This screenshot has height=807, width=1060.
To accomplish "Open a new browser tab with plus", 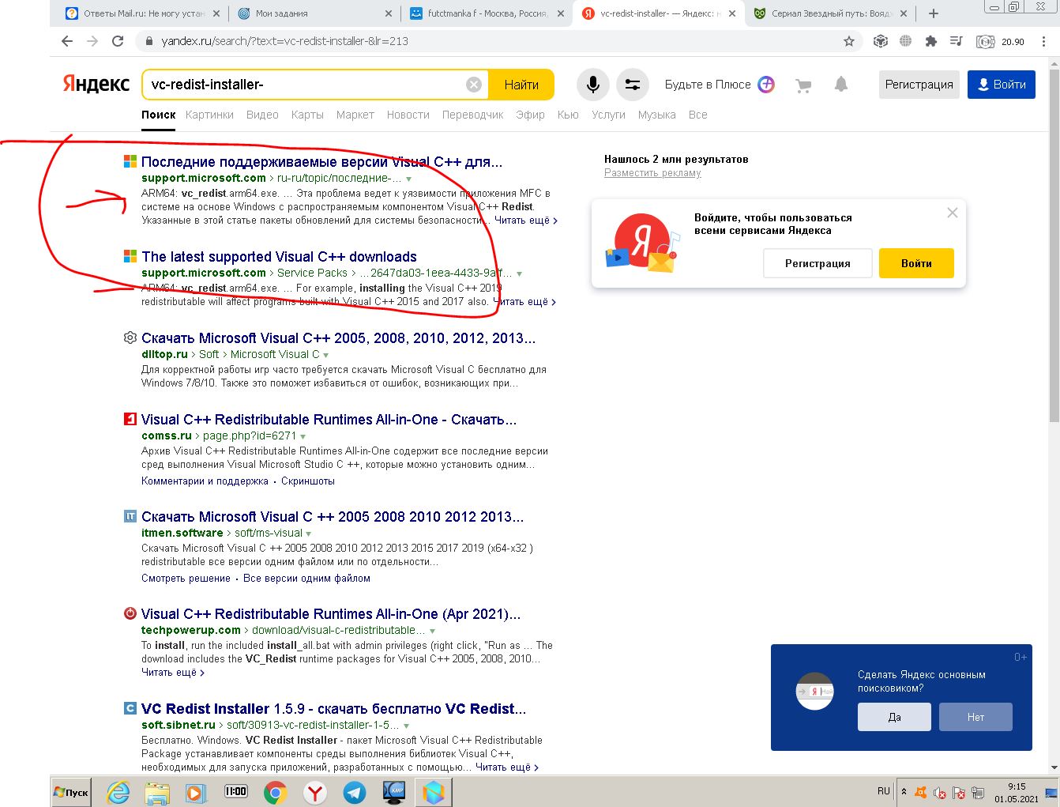I will click(x=934, y=13).
